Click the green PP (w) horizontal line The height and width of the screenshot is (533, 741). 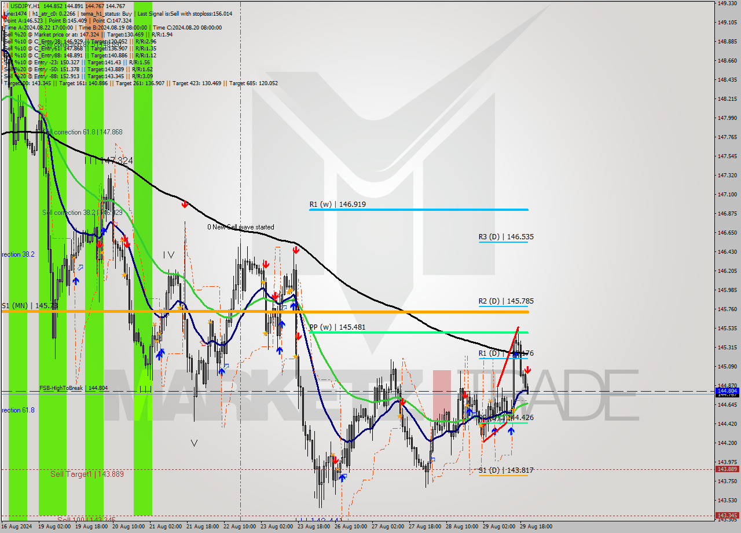(419, 332)
